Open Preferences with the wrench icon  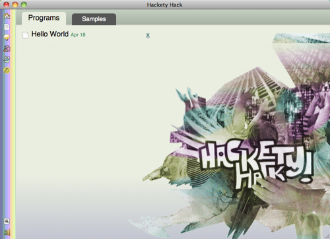pyautogui.click(x=7, y=221)
